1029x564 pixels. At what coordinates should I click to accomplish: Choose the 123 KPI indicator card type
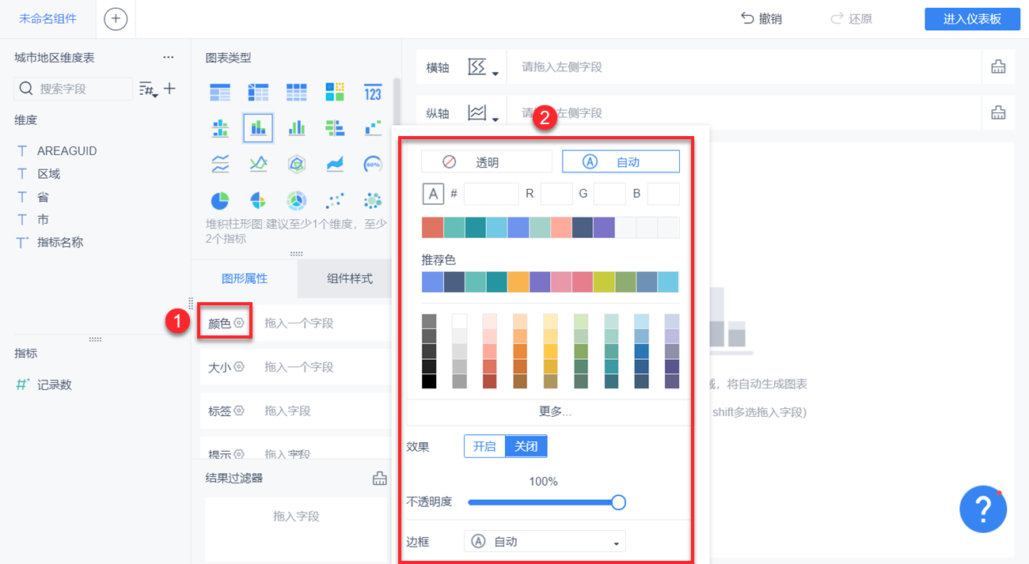tap(373, 93)
